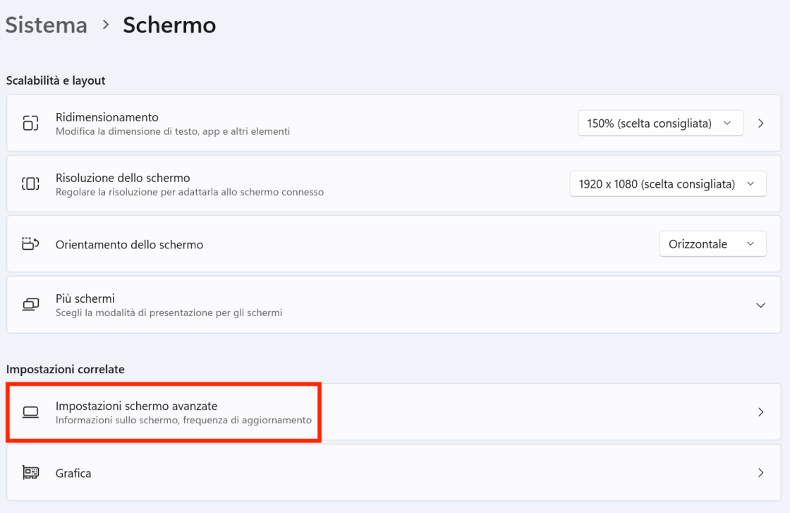Navigate back via the Sistema breadcrumb
This screenshot has height=513, width=790.
[46, 25]
